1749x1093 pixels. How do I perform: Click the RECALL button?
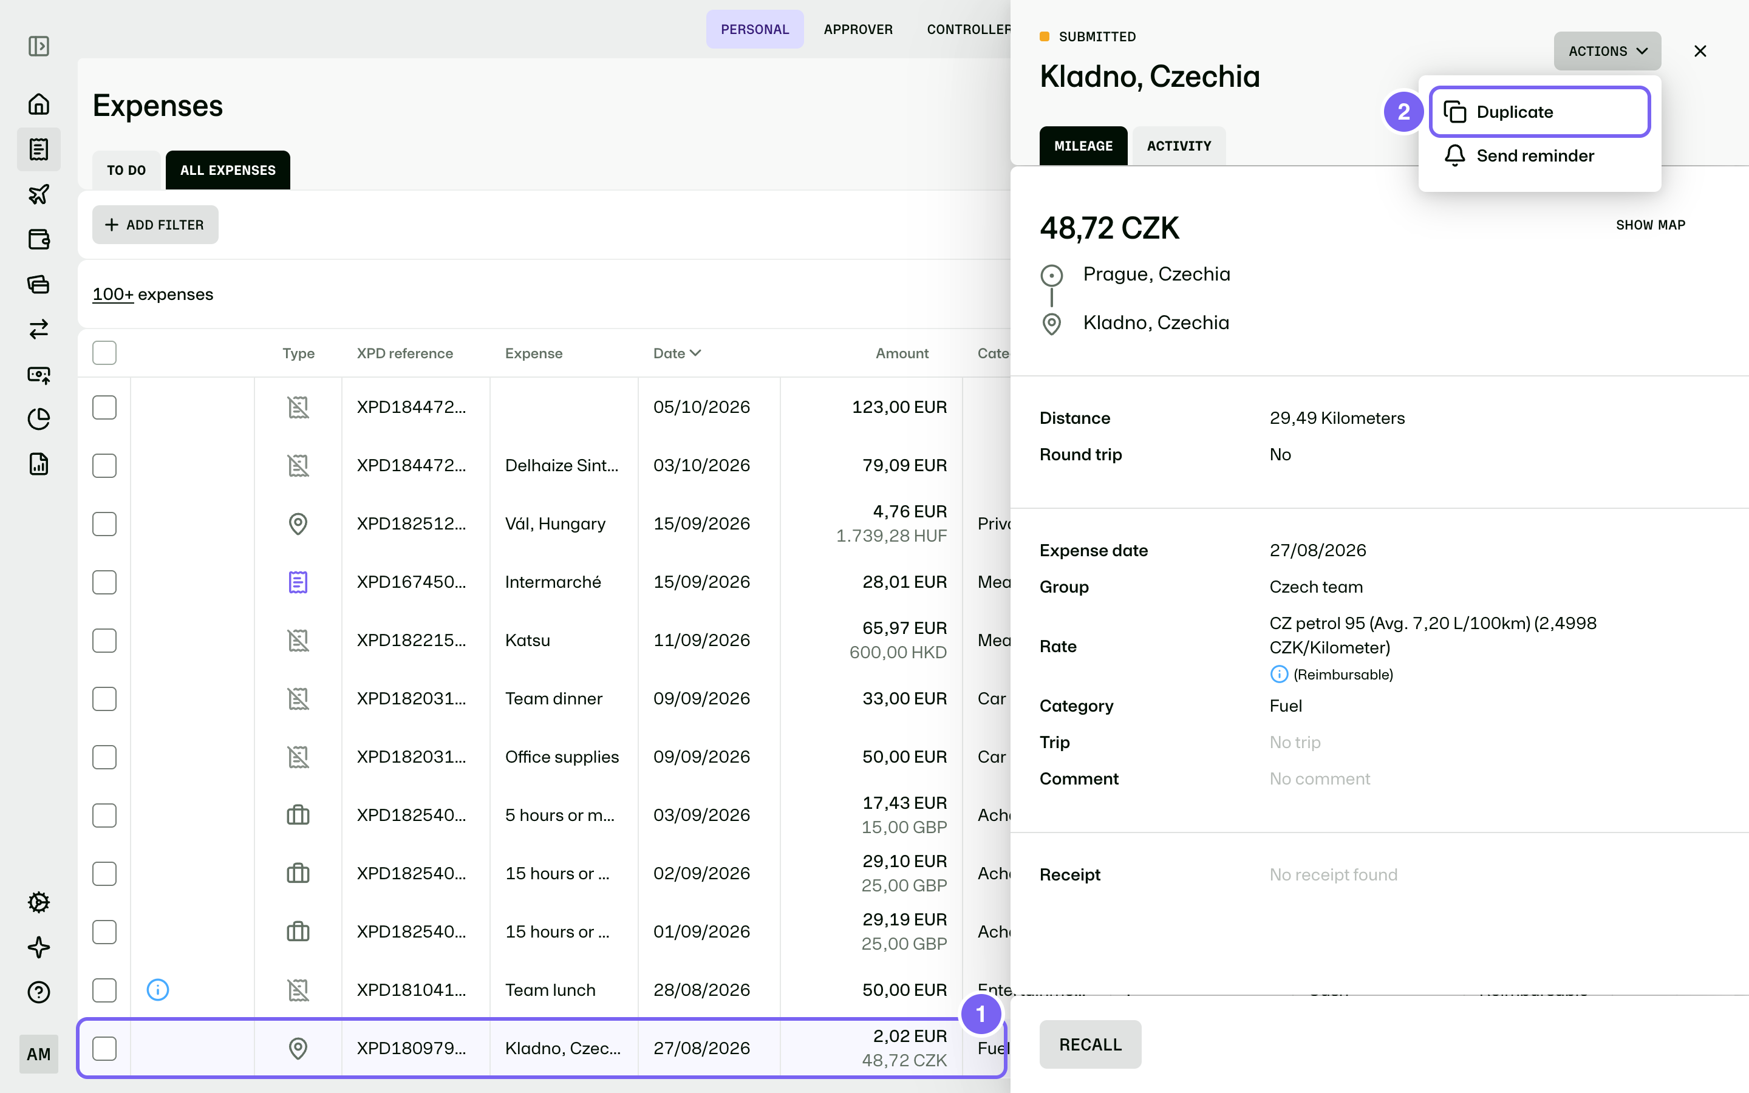pyautogui.click(x=1090, y=1044)
